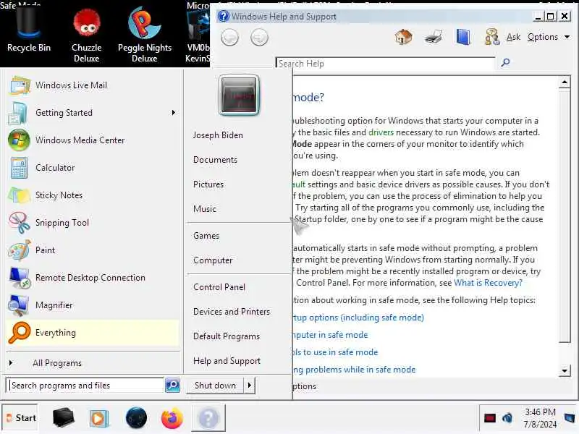This screenshot has height=434, width=579.
Task: Click the Search Help input field
Action: (x=385, y=63)
